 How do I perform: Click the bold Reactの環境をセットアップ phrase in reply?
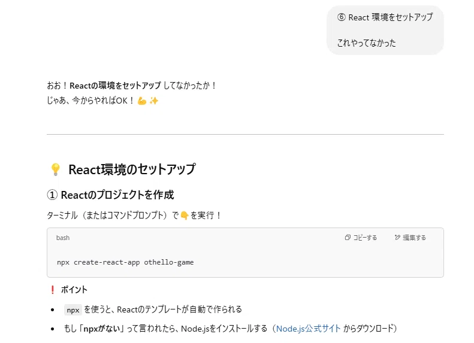(x=115, y=86)
